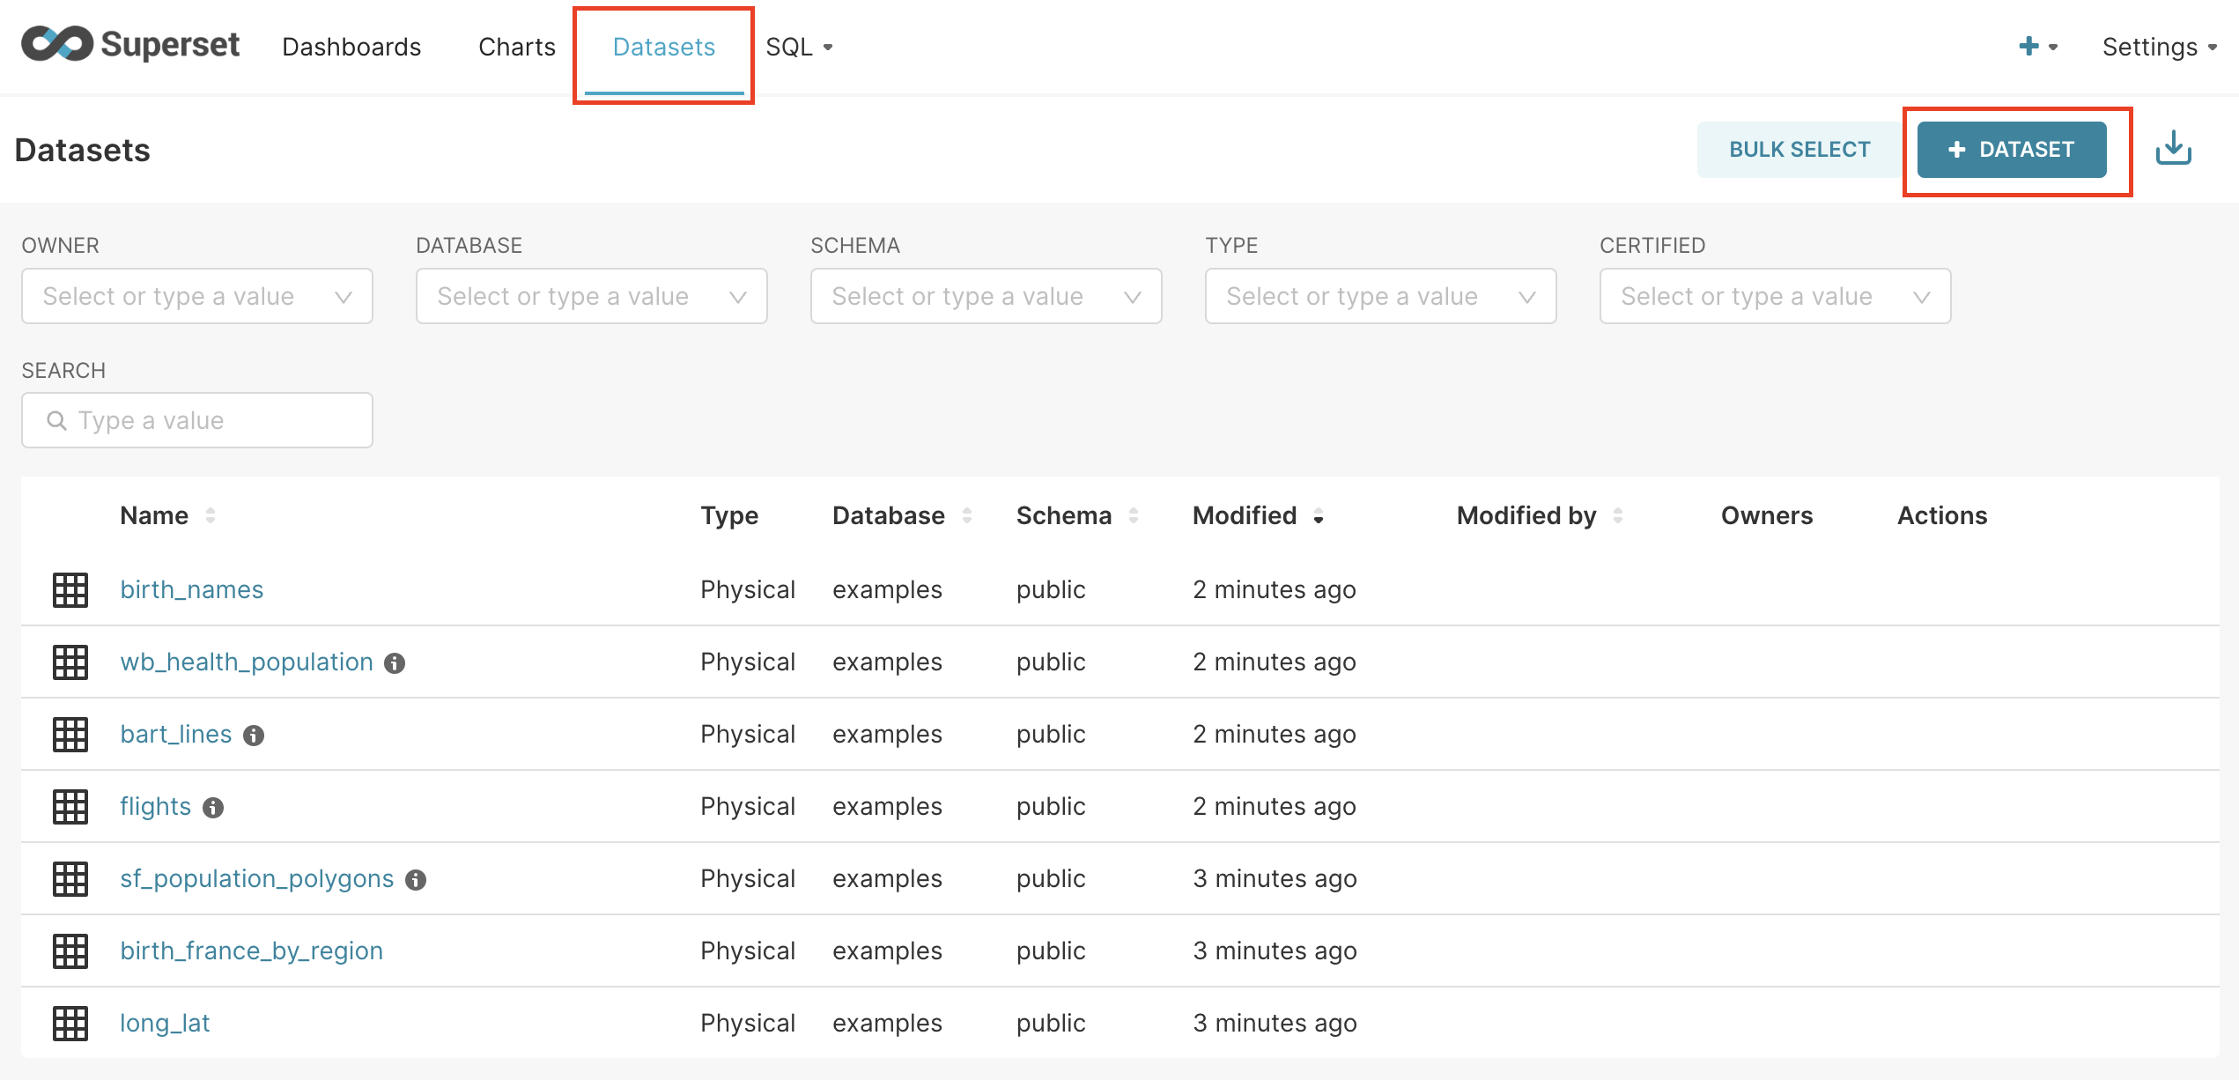2239x1080 pixels.
Task: Click the Datasets page heading
Action: coord(83,150)
